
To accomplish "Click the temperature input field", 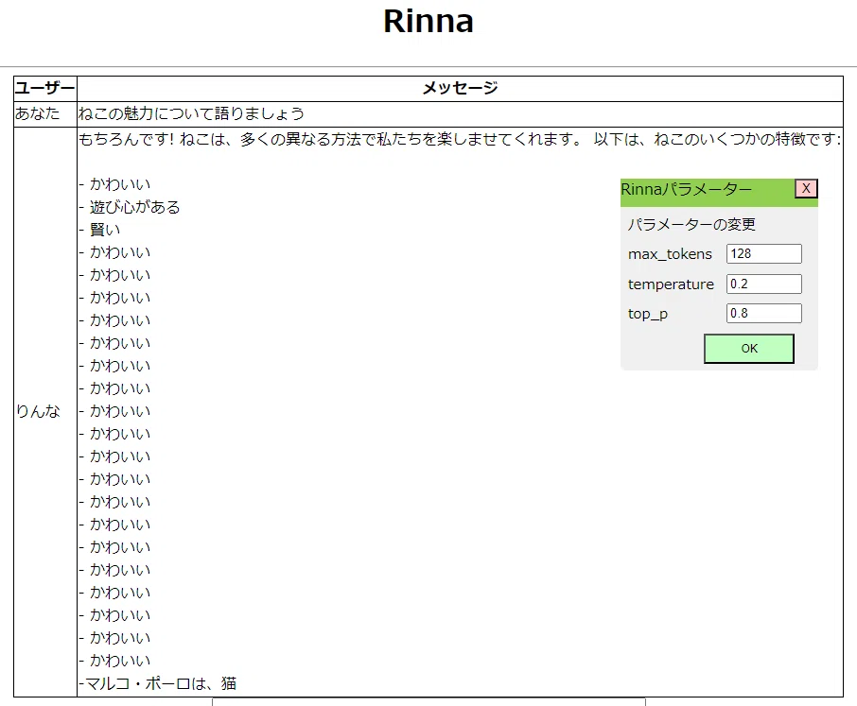I will point(763,284).
